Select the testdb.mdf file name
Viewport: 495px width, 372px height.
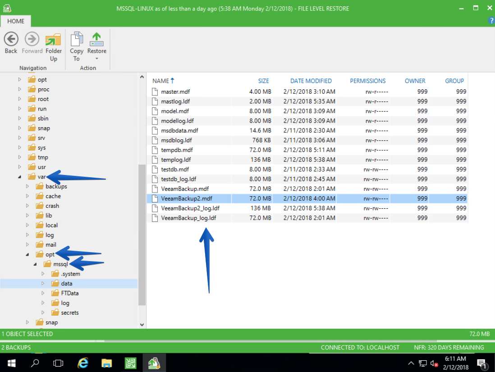[175, 169]
